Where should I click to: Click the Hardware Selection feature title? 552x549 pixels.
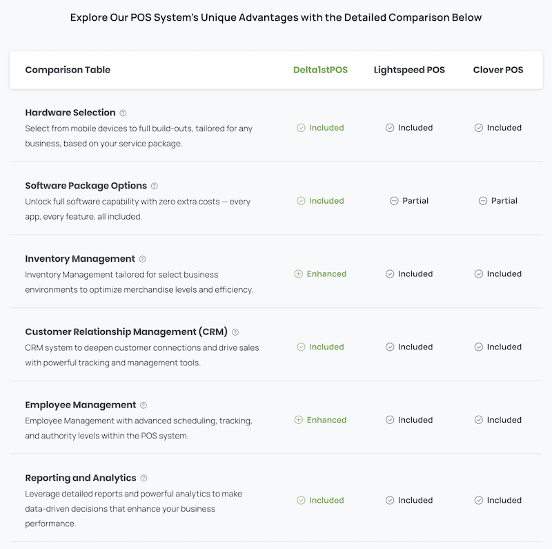(x=70, y=113)
